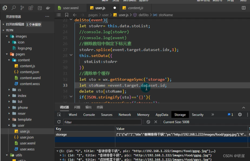Screen dimensions: 250x161
Task: Switch to the Memory devtools tab
Action: coord(143,115)
